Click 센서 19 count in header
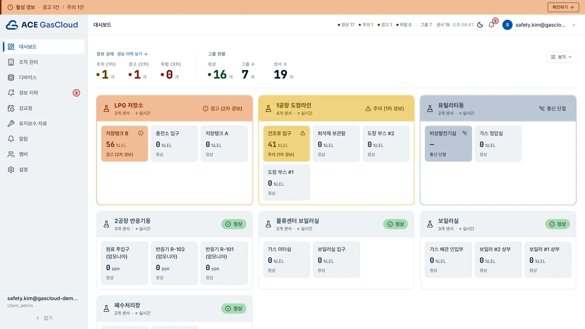585x329 pixels. [x=443, y=25]
